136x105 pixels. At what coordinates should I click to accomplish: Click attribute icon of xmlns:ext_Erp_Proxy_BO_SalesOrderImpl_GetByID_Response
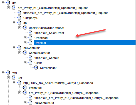coord(30,98)
